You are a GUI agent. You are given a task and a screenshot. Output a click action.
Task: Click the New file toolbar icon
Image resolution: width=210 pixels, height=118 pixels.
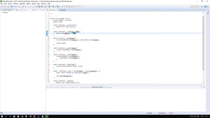(x=2, y=7)
